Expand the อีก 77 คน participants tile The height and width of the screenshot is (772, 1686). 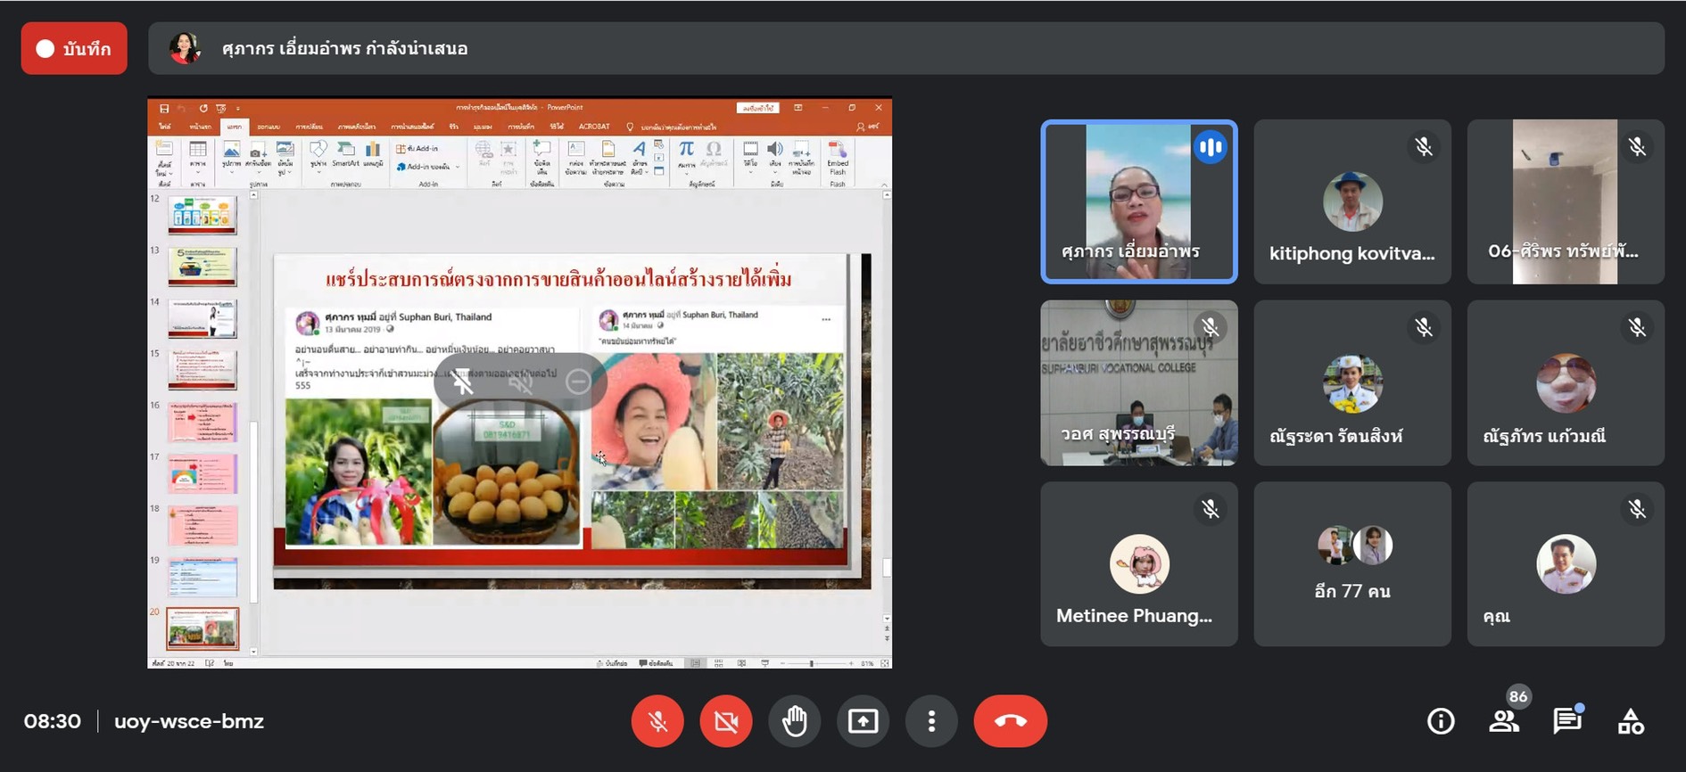[x=1352, y=563]
